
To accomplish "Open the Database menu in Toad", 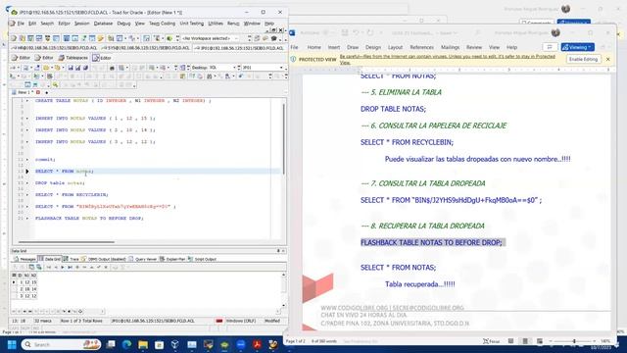I will (x=103, y=24).
